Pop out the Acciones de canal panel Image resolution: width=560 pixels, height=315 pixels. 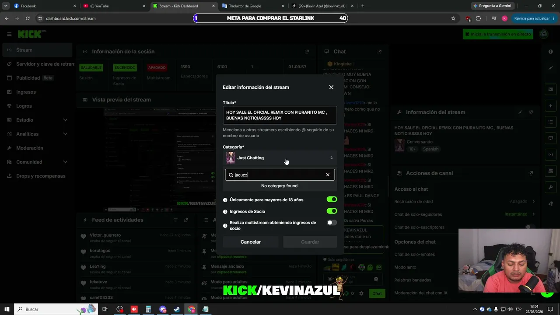pyautogui.click(x=531, y=173)
